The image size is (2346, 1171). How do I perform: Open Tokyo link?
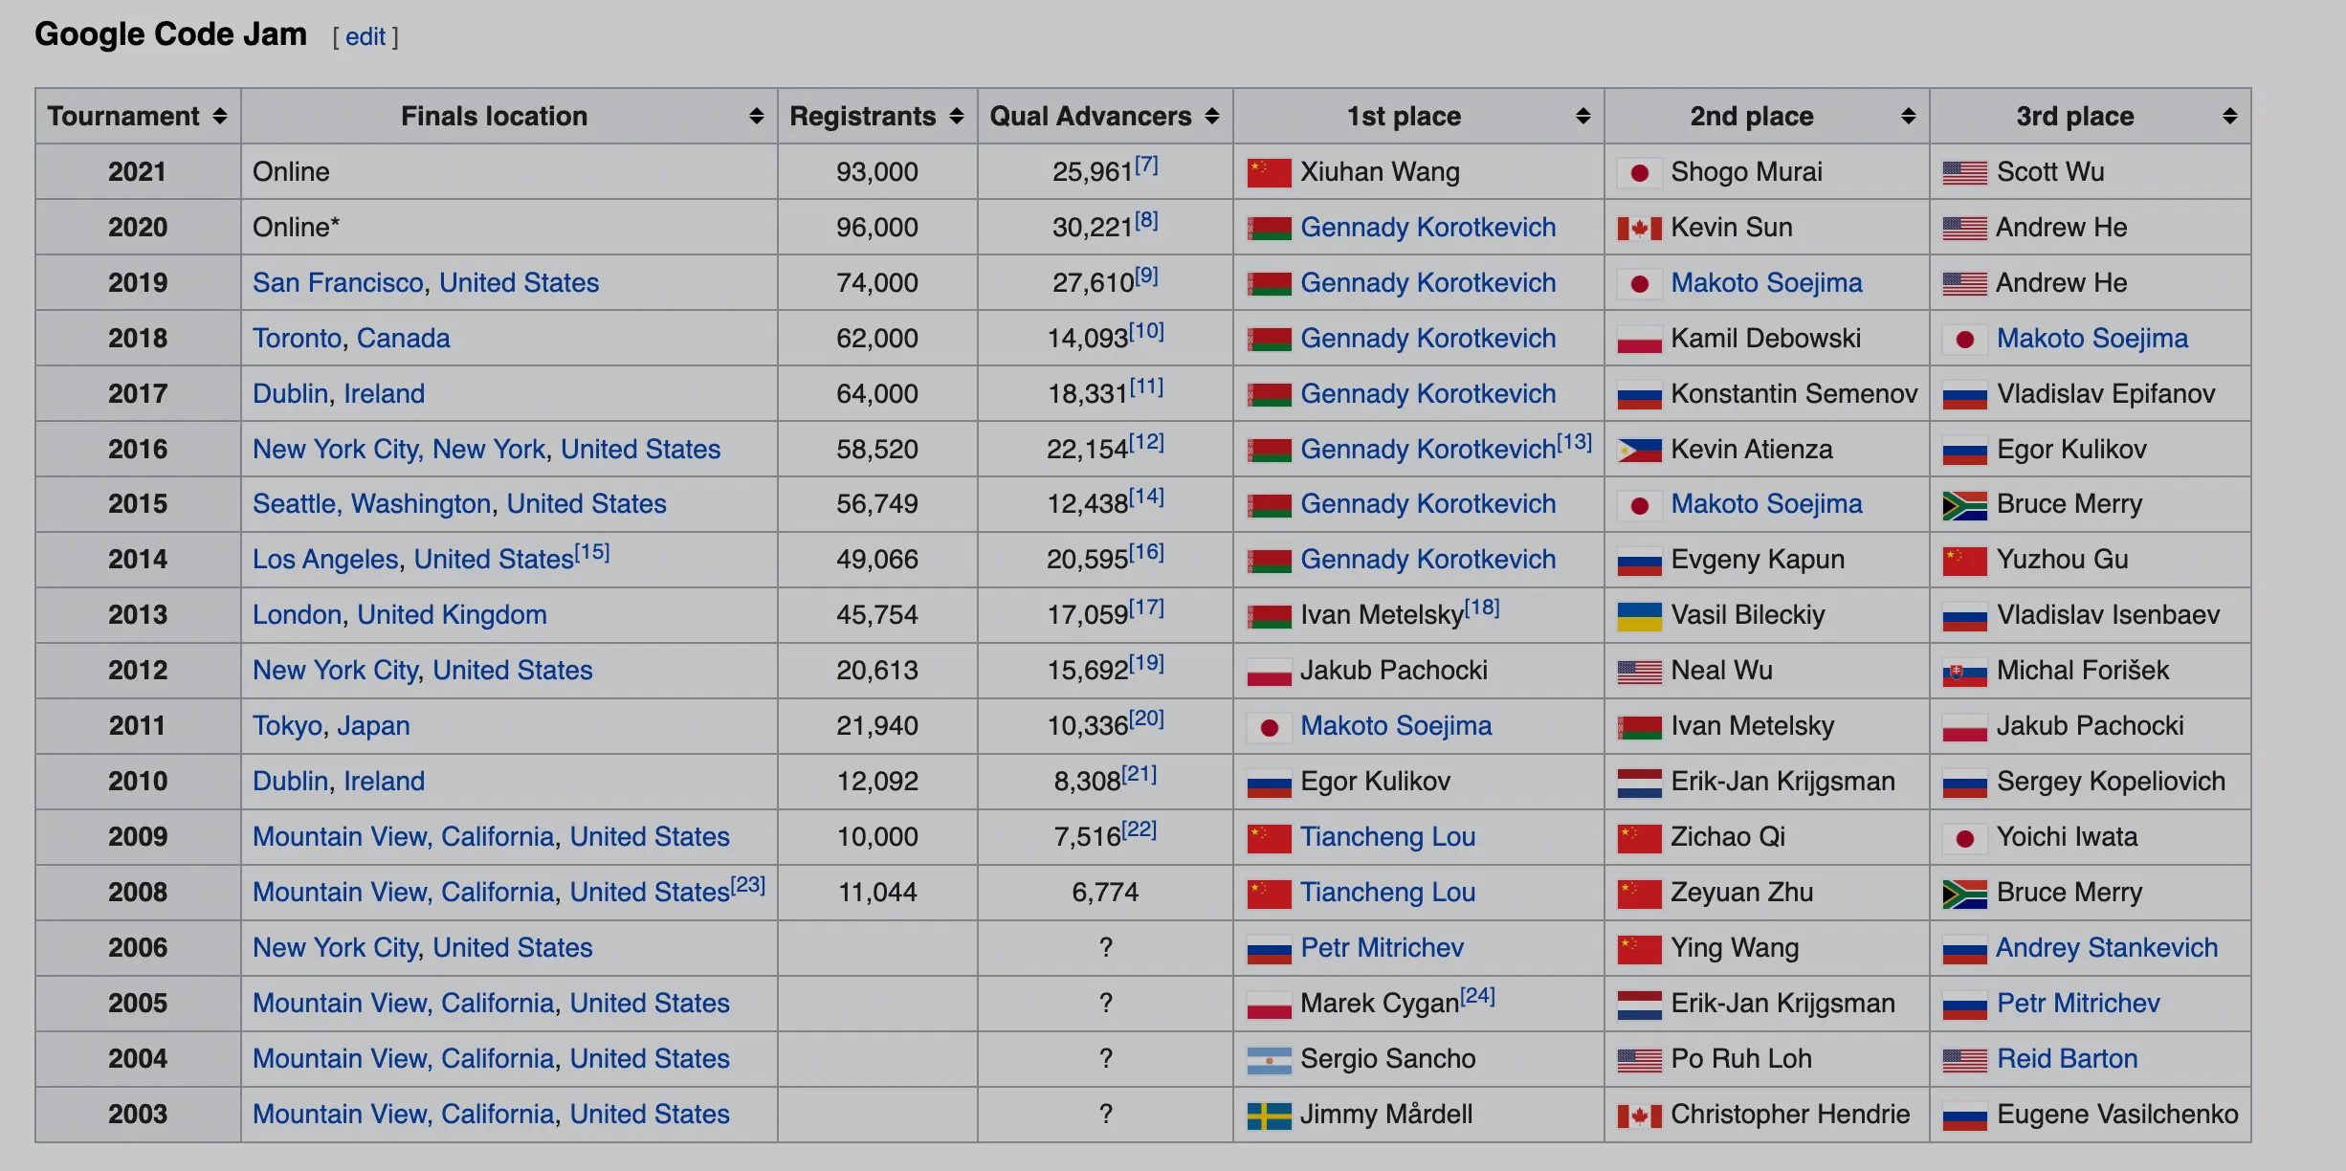point(287,726)
